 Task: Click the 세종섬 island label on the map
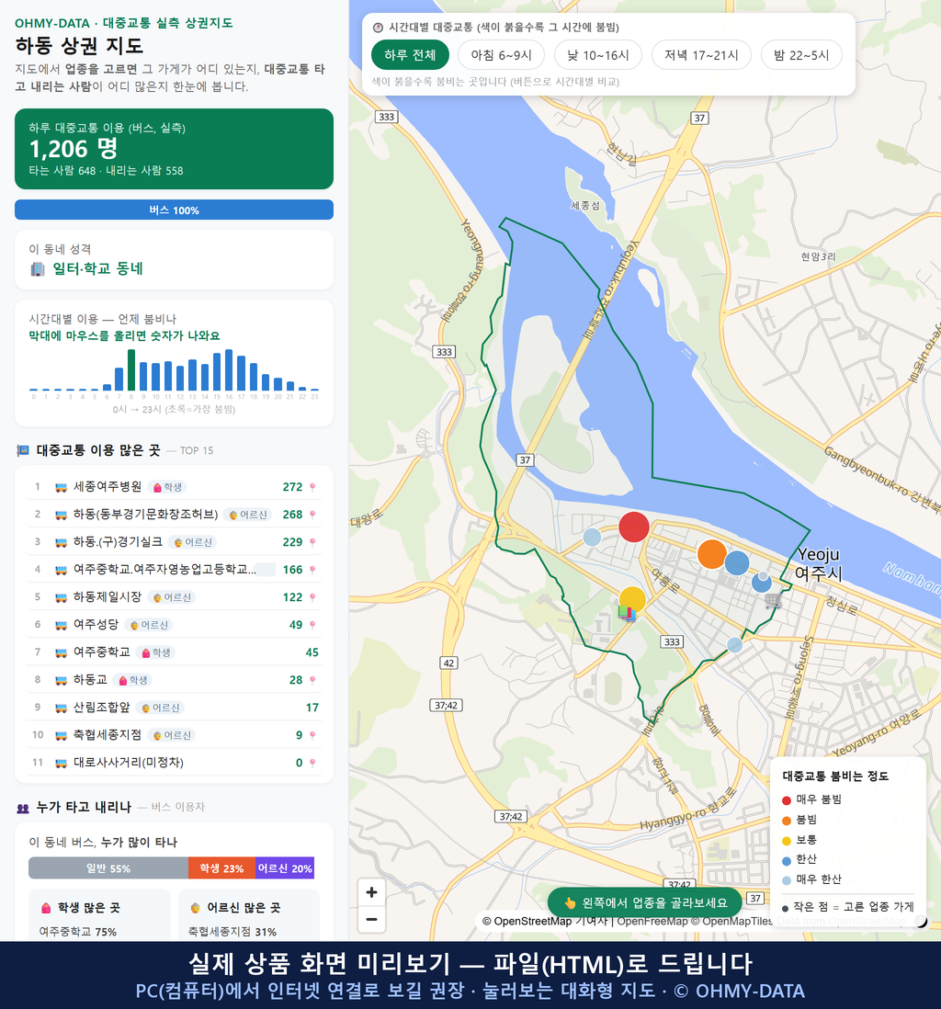[585, 205]
